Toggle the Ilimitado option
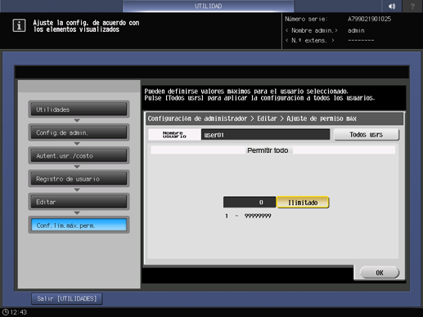423x317 pixels. (x=303, y=203)
